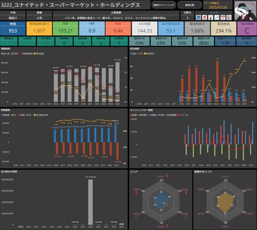This screenshot has width=257, height=230.
Task: Select the PER 155.21 card
Action: click(x=66, y=28)
